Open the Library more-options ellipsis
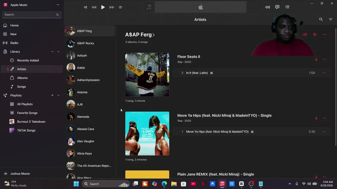Image resolution: width=337 pixels, height=189 pixels. [52, 52]
